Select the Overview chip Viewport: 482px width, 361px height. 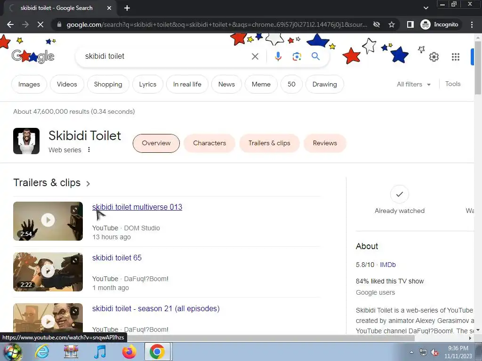[x=156, y=143]
